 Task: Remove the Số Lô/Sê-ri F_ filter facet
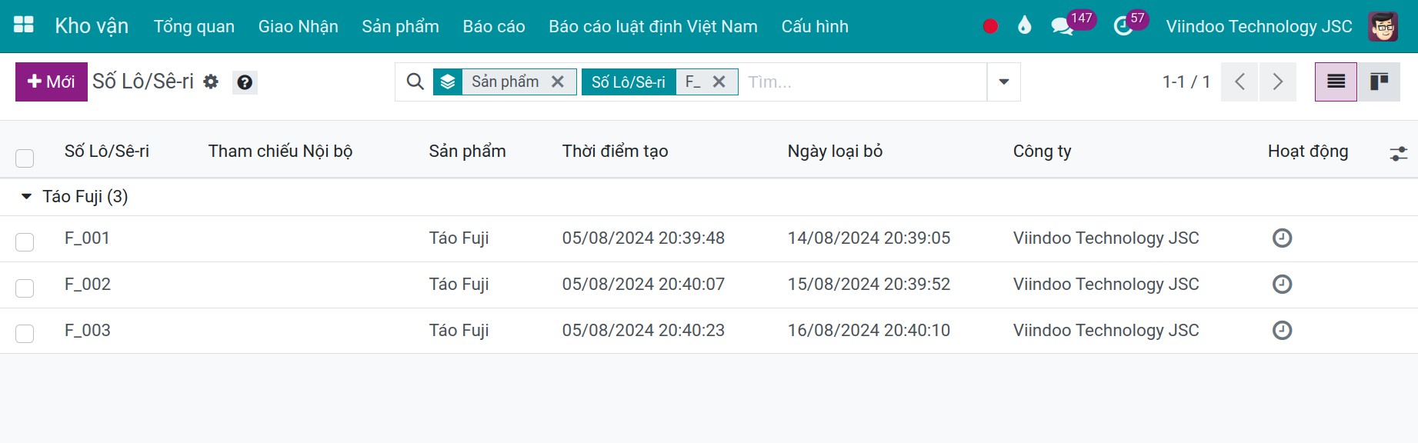point(719,82)
